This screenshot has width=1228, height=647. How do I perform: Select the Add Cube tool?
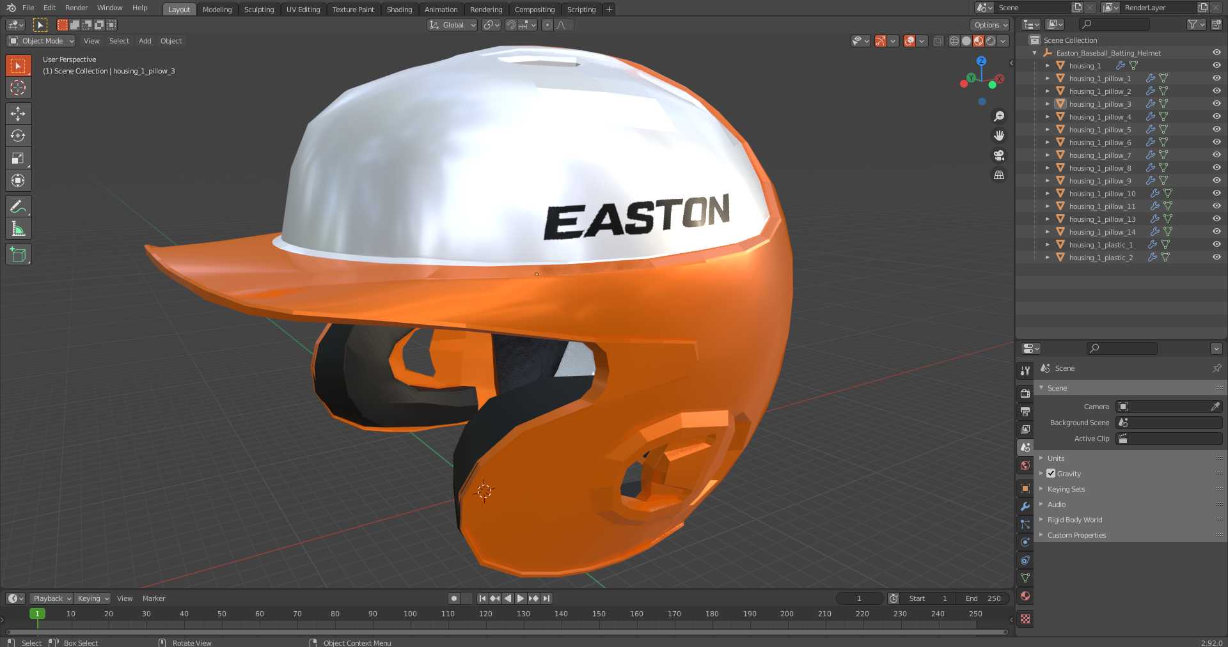[x=18, y=254]
